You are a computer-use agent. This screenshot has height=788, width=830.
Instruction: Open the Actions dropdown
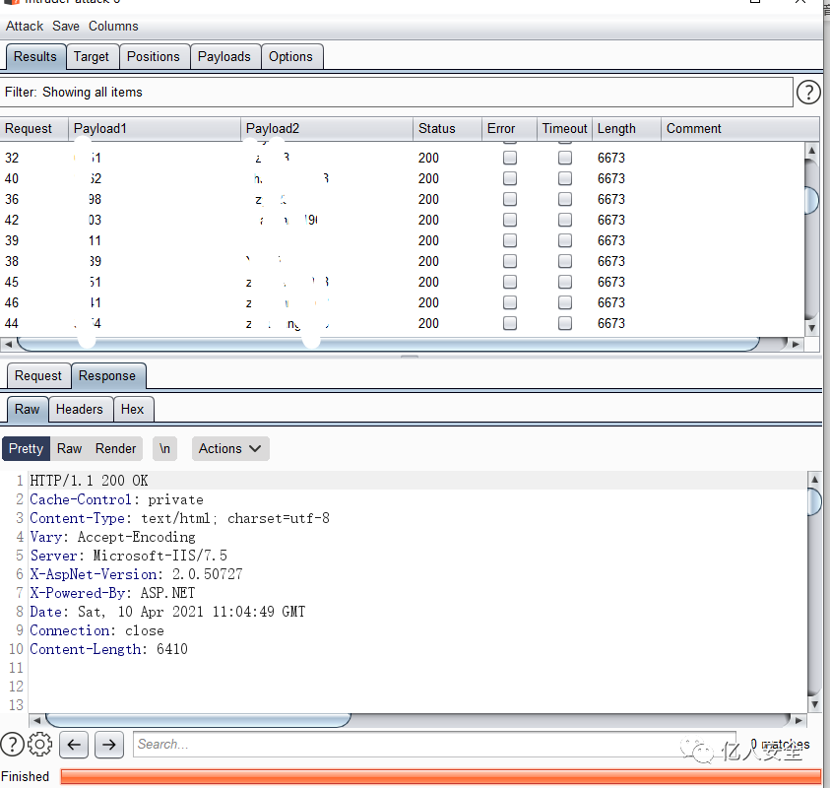(x=230, y=448)
